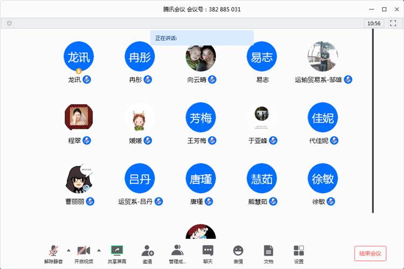Turn on camera with 开启视频

click(x=83, y=253)
